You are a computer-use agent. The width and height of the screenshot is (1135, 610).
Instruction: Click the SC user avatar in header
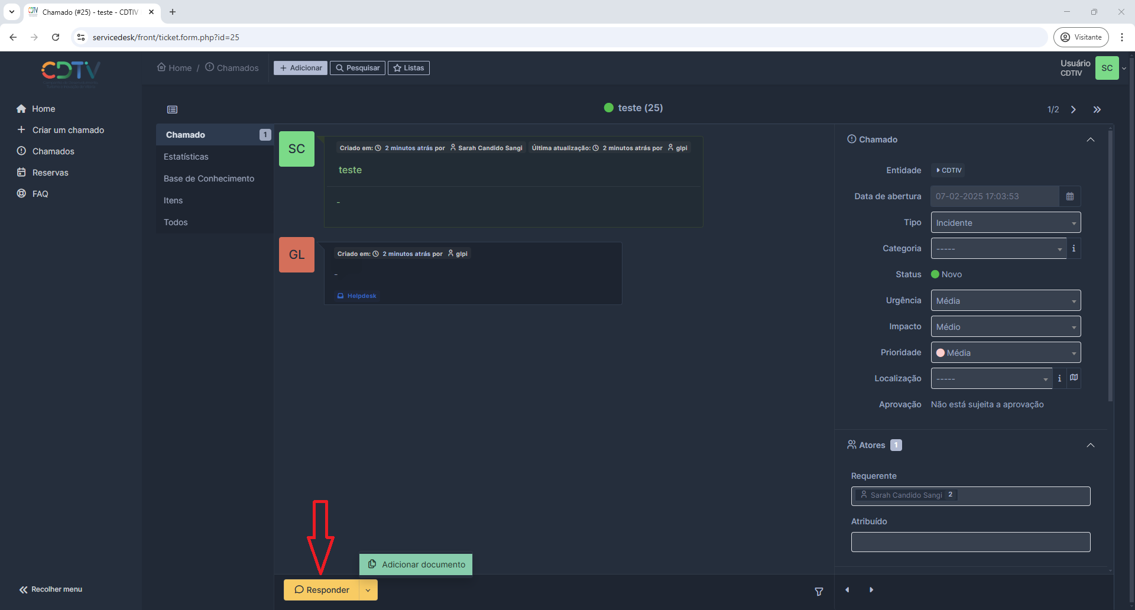(1107, 68)
